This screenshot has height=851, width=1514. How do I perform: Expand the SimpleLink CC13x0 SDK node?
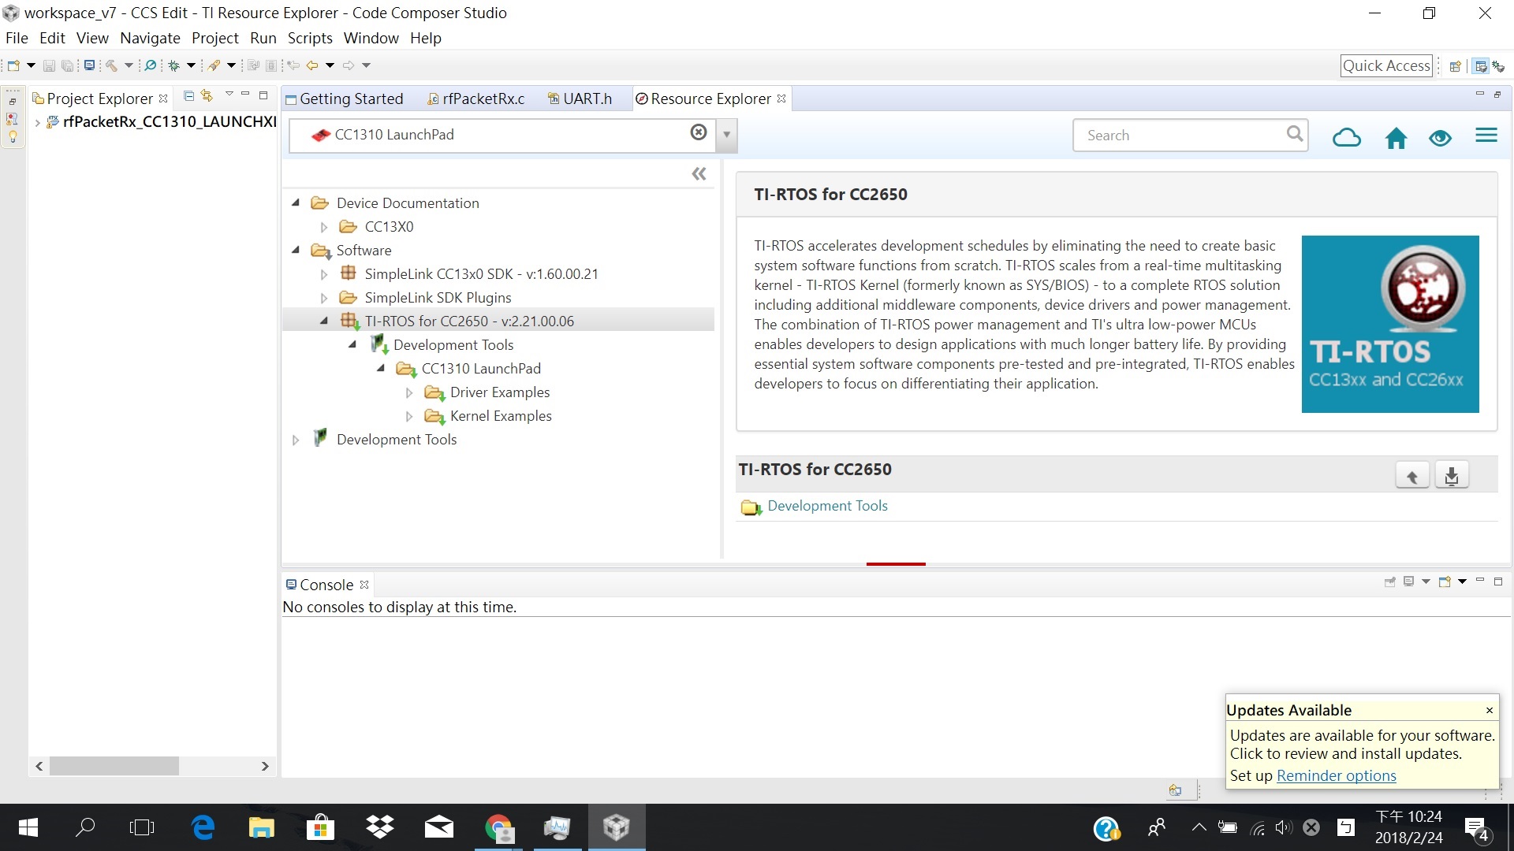(324, 274)
